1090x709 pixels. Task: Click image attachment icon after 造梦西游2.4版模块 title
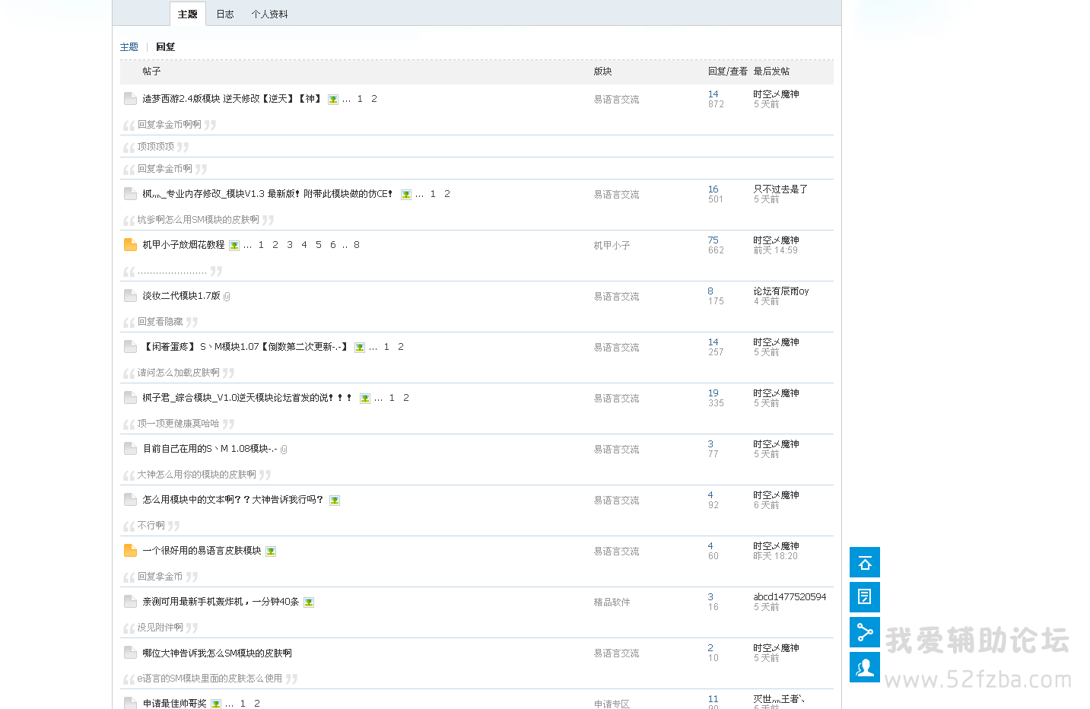[x=333, y=100]
